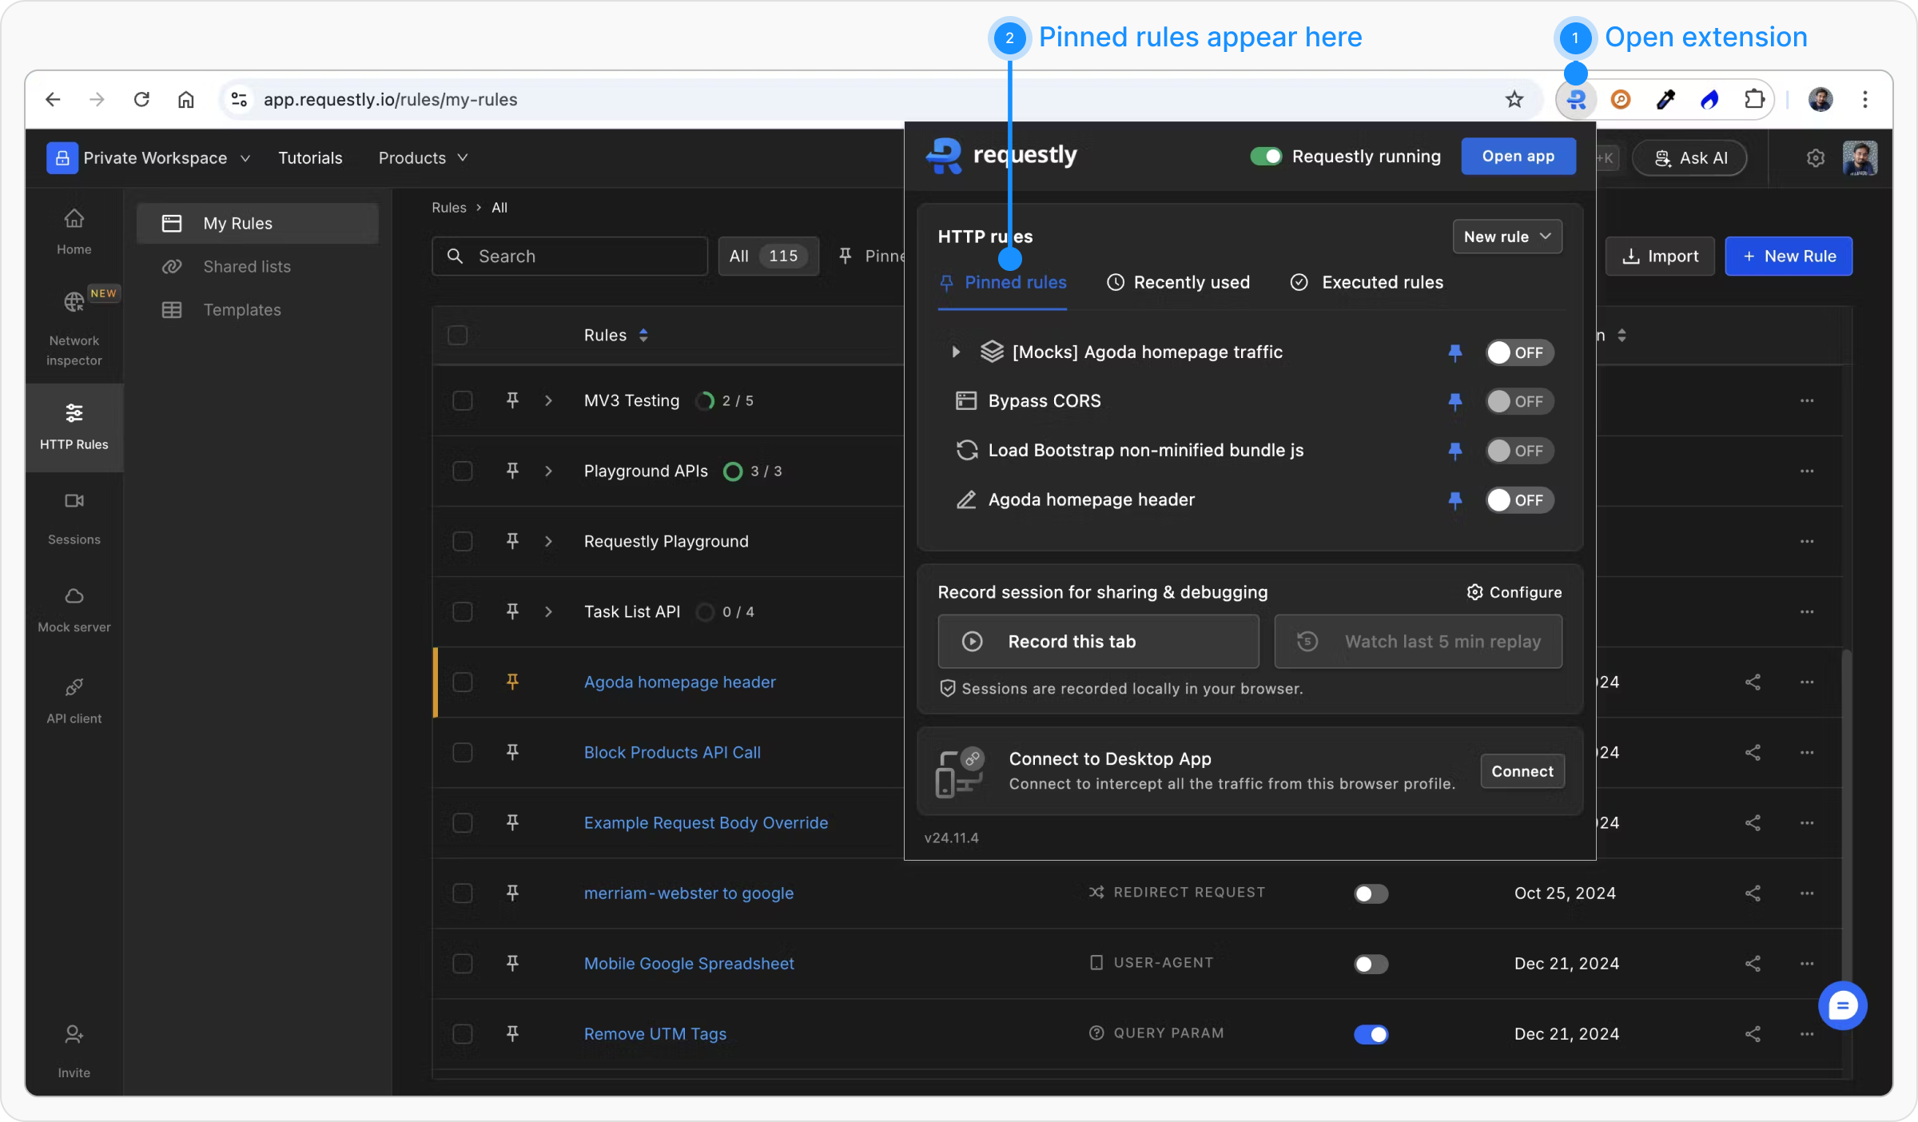Disable the Remove UTM Tags rule toggle

(x=1371, y=1034)
